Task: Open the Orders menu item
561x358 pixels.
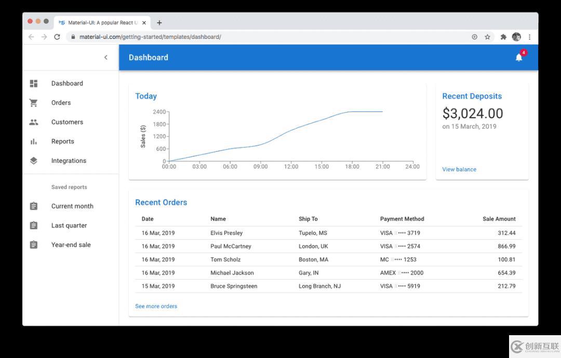Action: pos(71,103)
